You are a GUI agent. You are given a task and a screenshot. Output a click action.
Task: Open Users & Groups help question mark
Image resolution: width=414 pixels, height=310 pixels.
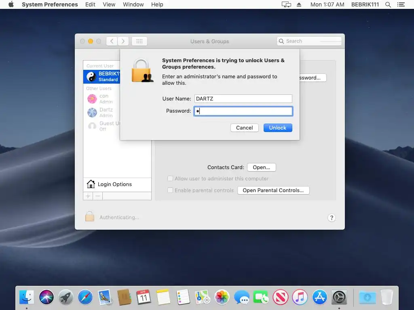tap(332, 218)
